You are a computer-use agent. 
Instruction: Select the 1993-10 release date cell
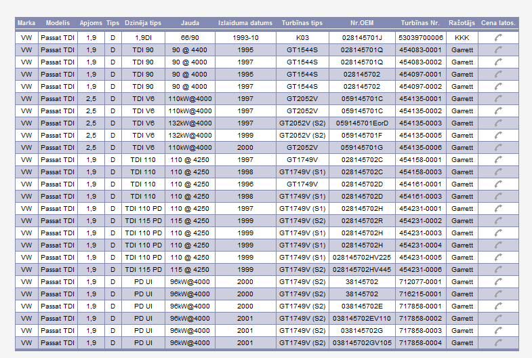click(245, 38)
